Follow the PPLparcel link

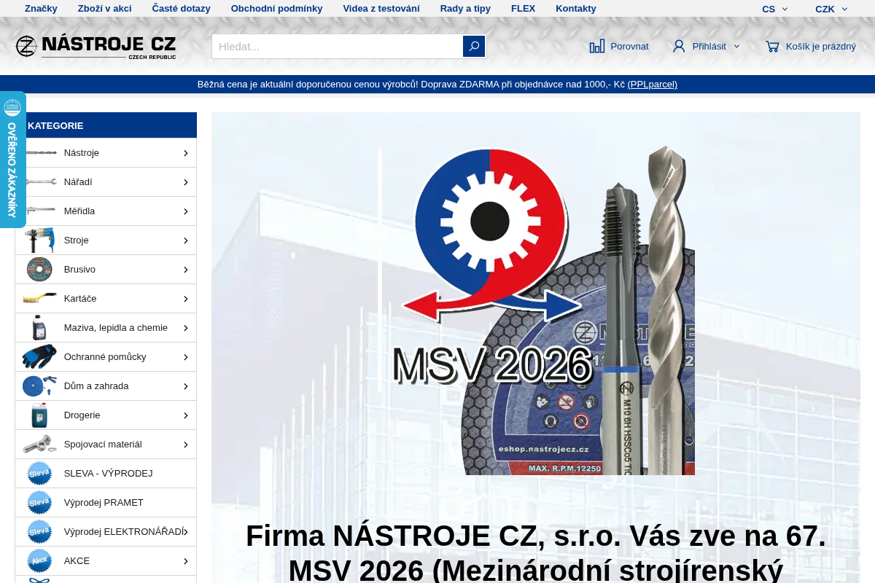(653, 85)
